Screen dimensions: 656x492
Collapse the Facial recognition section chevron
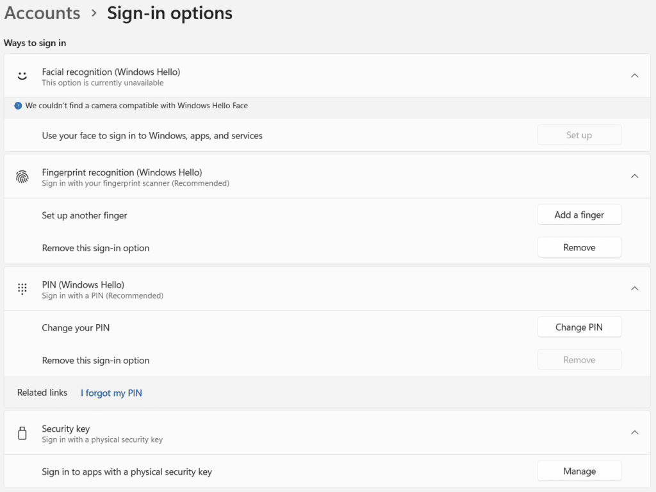coord(634,76)
